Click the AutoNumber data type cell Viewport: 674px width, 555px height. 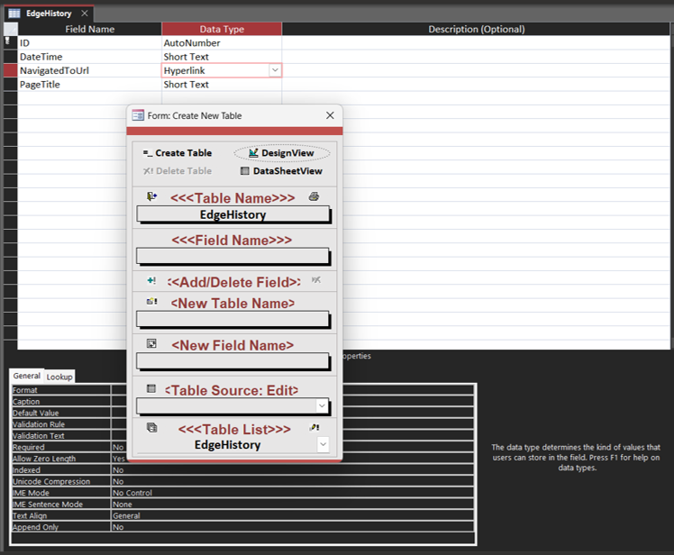[222, 43]
